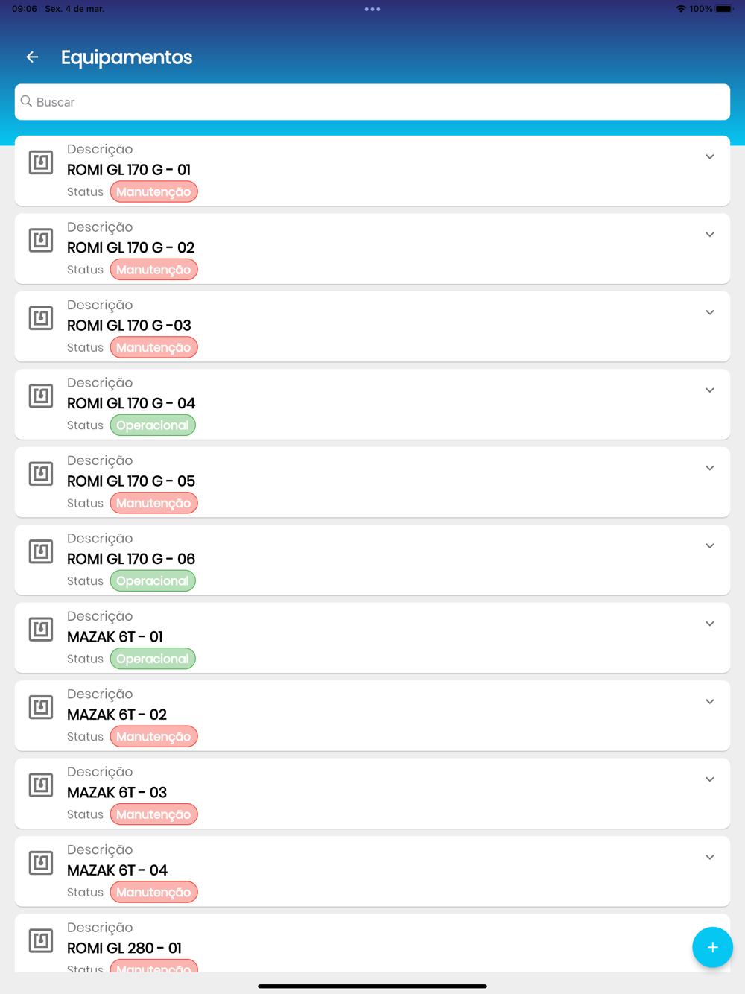Tap the Operacional badge on ROMI GL 170 G - 06

[153, 581]
